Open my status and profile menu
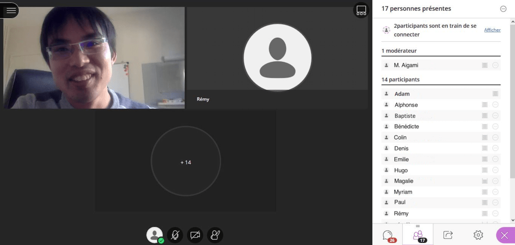This screenshot has height=245, width=515. (155, 235)
